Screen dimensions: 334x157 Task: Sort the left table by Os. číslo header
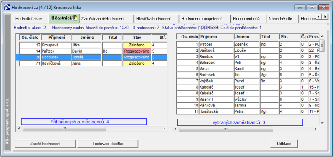point(30,38)
